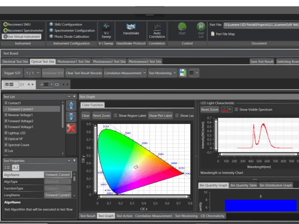
Task: Click the Handshake protocol icon
Action: [x=131, y=29]
